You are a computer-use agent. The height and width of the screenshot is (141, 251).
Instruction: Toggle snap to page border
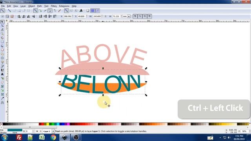[88, 11]
